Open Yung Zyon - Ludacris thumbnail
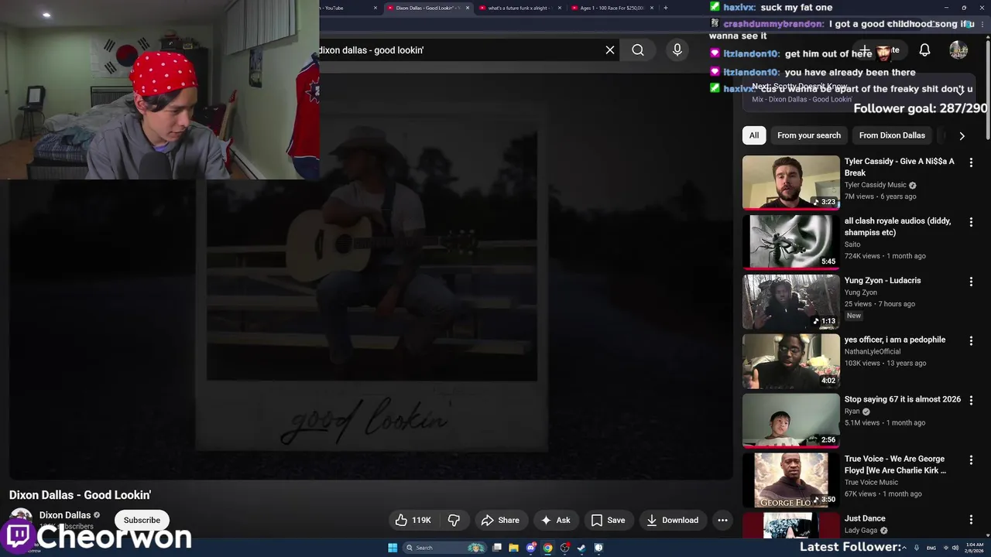 coord(790,302)
